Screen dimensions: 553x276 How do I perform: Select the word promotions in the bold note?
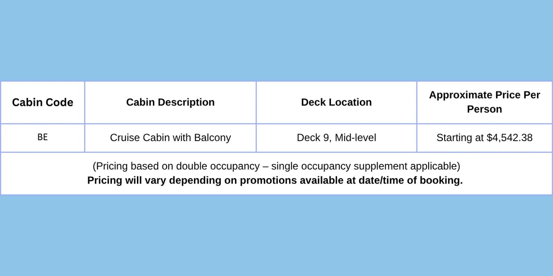point(270,180)
